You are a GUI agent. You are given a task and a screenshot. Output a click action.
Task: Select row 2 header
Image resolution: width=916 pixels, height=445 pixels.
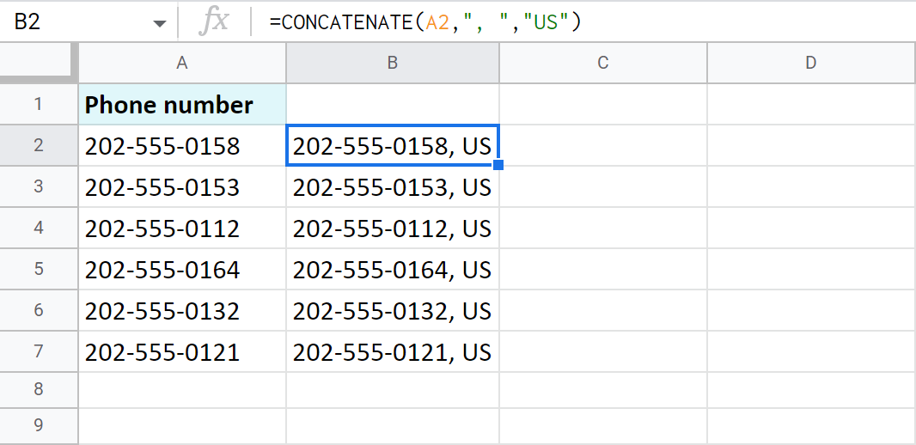pyautogui.click(x=39, y=145)
